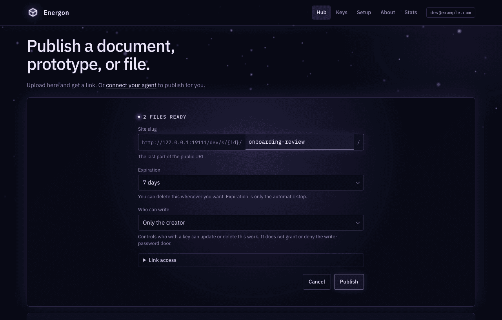502x320 pixels.
Task: Go to the Keys tab
Action: [342, 13]
